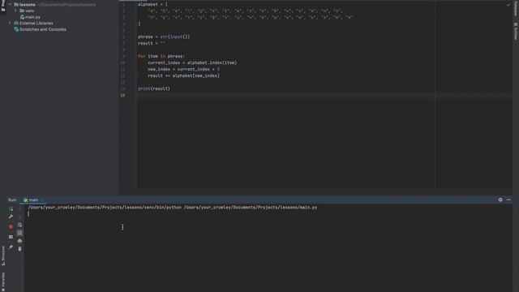This screenshot has width=519, height=292.
Task: Click the Rerun 'main' green icon
Action: [x=11, y=209]
